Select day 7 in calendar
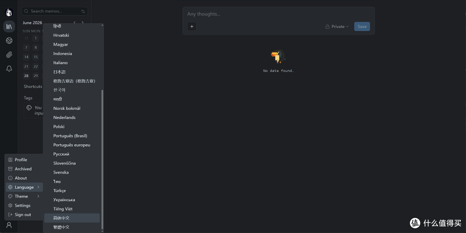Image resolution: width=466 pixels, height=233 pixels. 26,47
